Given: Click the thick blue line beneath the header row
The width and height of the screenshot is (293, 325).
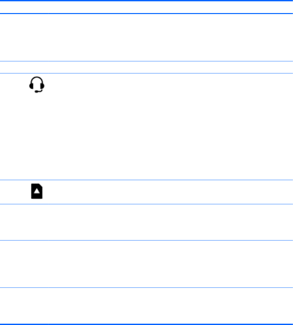Looking at the screenshot, I should click(146, 13).
